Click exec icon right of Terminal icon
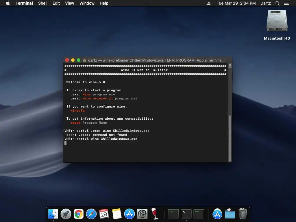The width and height of the screenshot is (296, 222). point(199,214)
